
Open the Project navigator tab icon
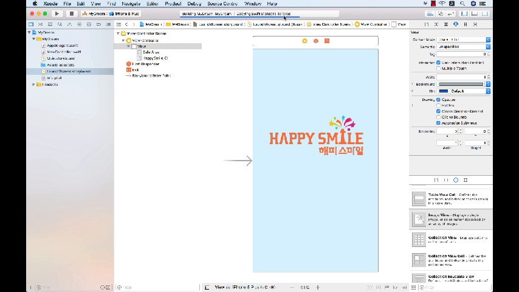(31, 24)
